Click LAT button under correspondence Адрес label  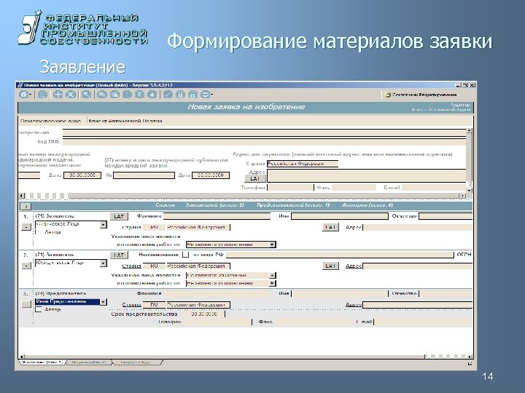click(x=255, y=178)
